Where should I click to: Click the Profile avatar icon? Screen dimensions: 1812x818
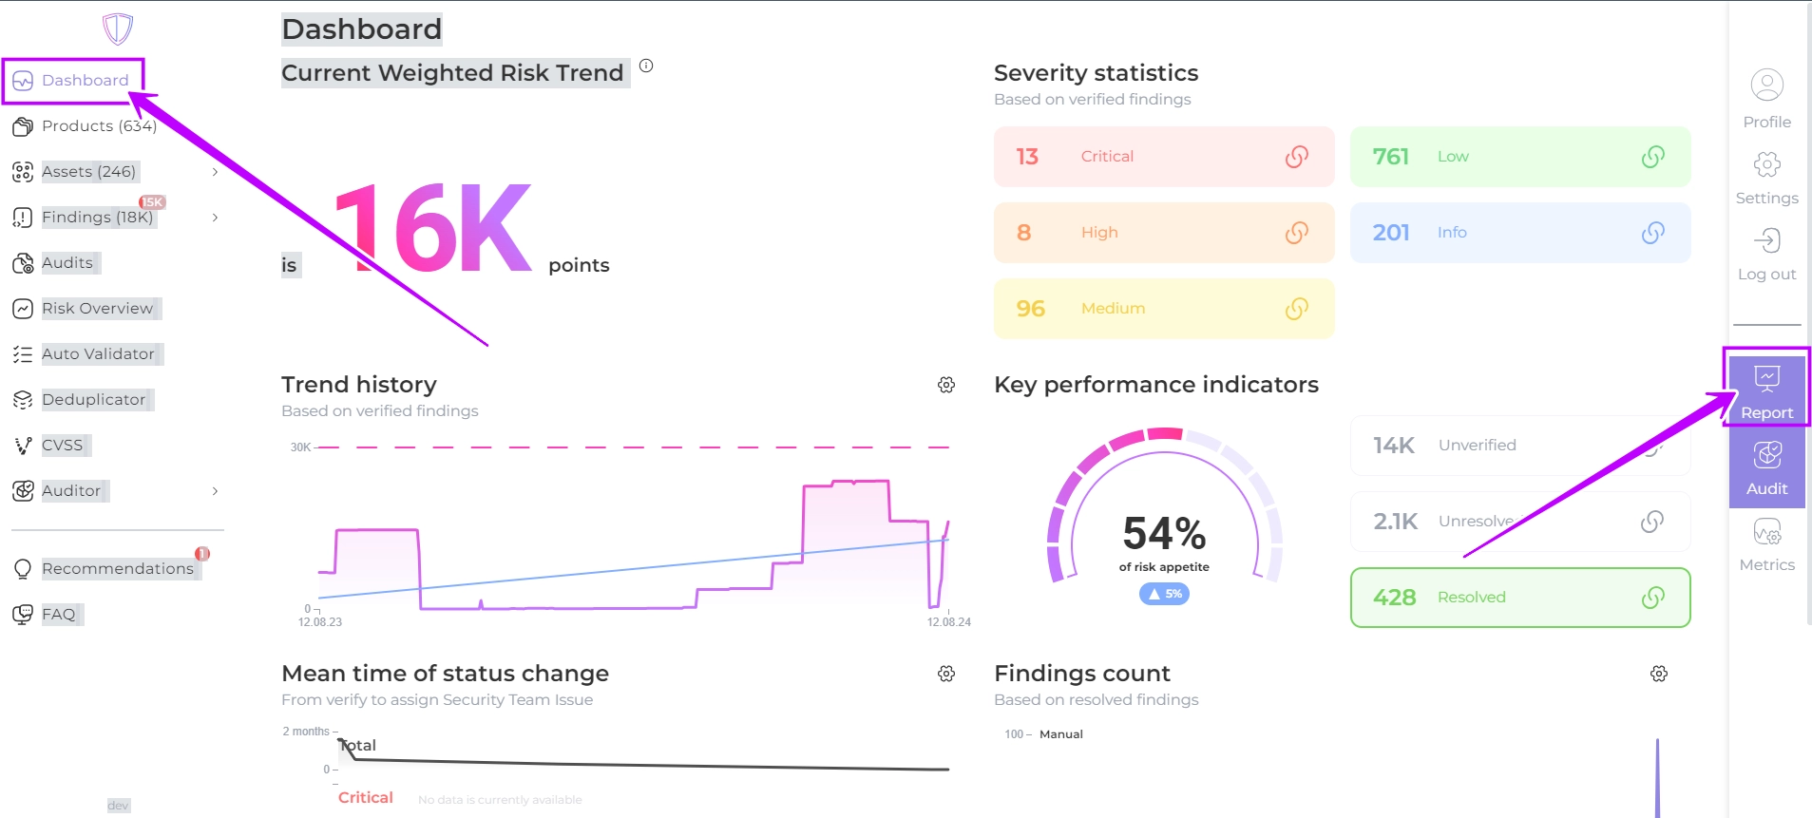click(1766, 86)
